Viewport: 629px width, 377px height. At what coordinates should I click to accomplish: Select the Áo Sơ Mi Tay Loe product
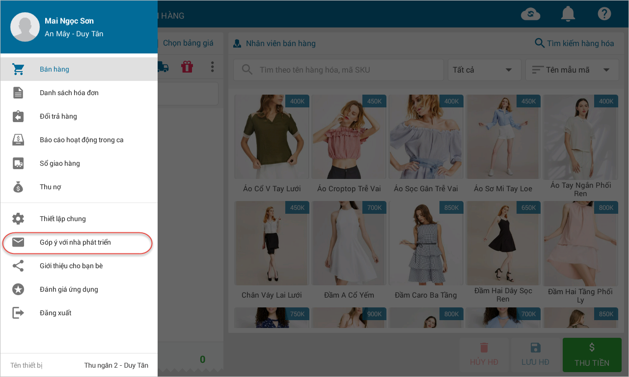coord(503,145)
